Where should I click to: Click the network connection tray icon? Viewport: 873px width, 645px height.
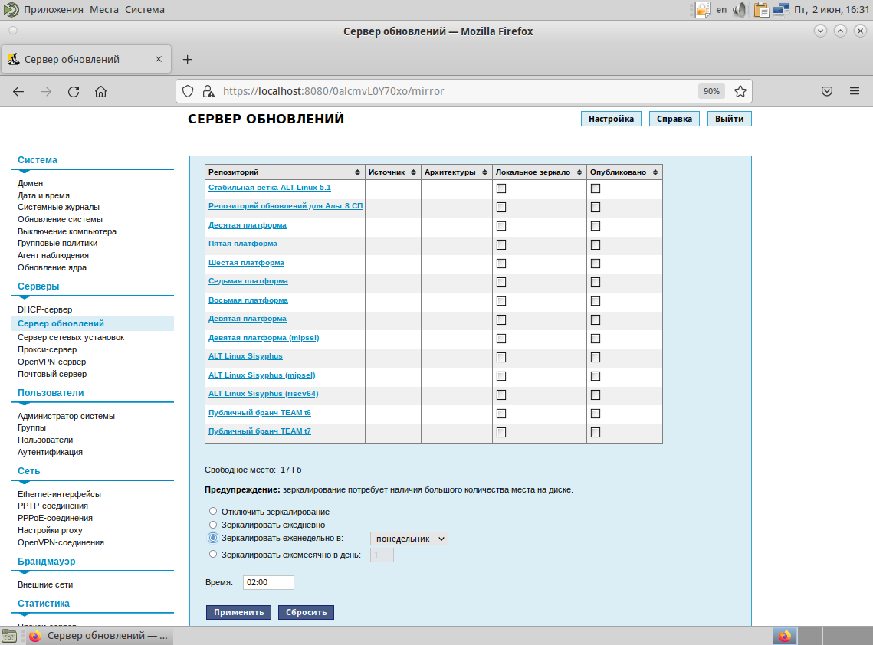tap(780, 9)
